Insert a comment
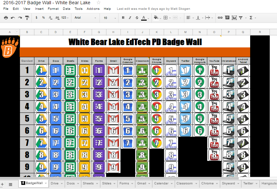 click(227, 18)
